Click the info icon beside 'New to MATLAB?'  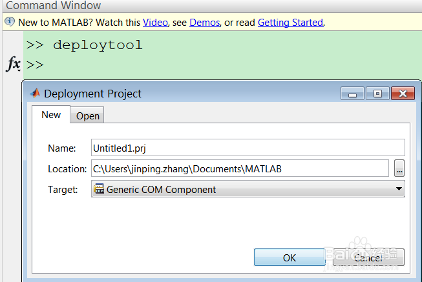[10, 21]
